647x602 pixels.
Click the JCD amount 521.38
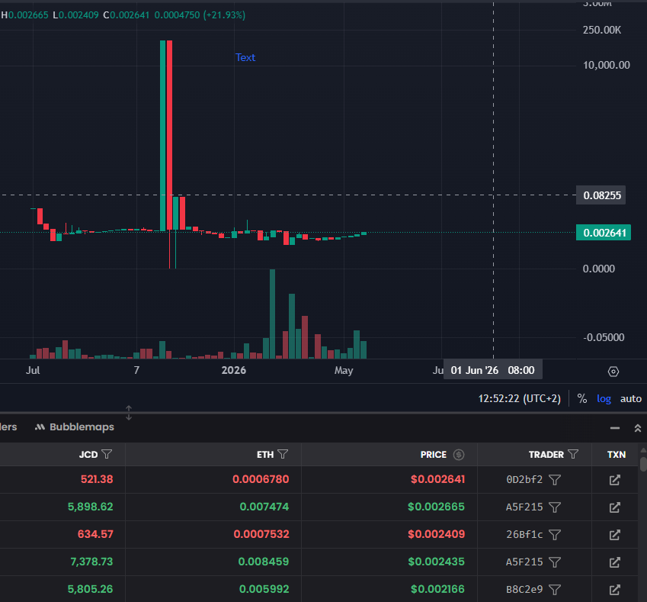[x=97, y=479]
